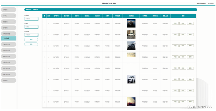The height and width of the screenshot is (111, 216).
Task: Open the dark SUV photo in row 3
Action: tap(131, 46)
